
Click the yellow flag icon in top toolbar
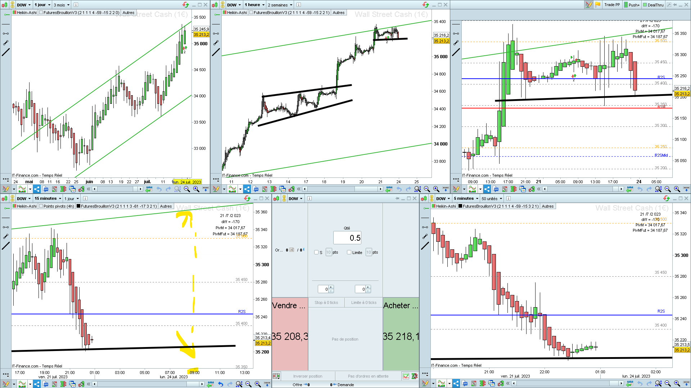598,5
